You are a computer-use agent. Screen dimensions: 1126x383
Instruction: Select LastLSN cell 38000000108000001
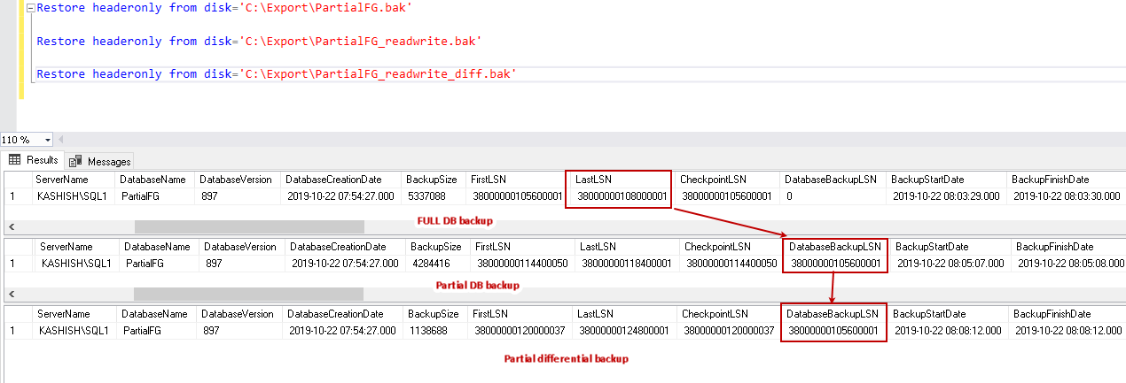[622, 196]
